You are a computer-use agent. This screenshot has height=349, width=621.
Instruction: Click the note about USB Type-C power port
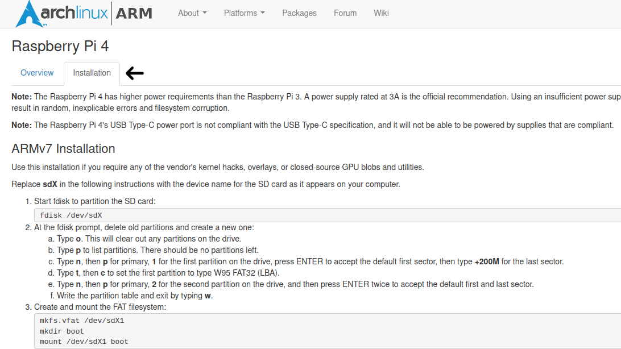(x=312, y=125)
